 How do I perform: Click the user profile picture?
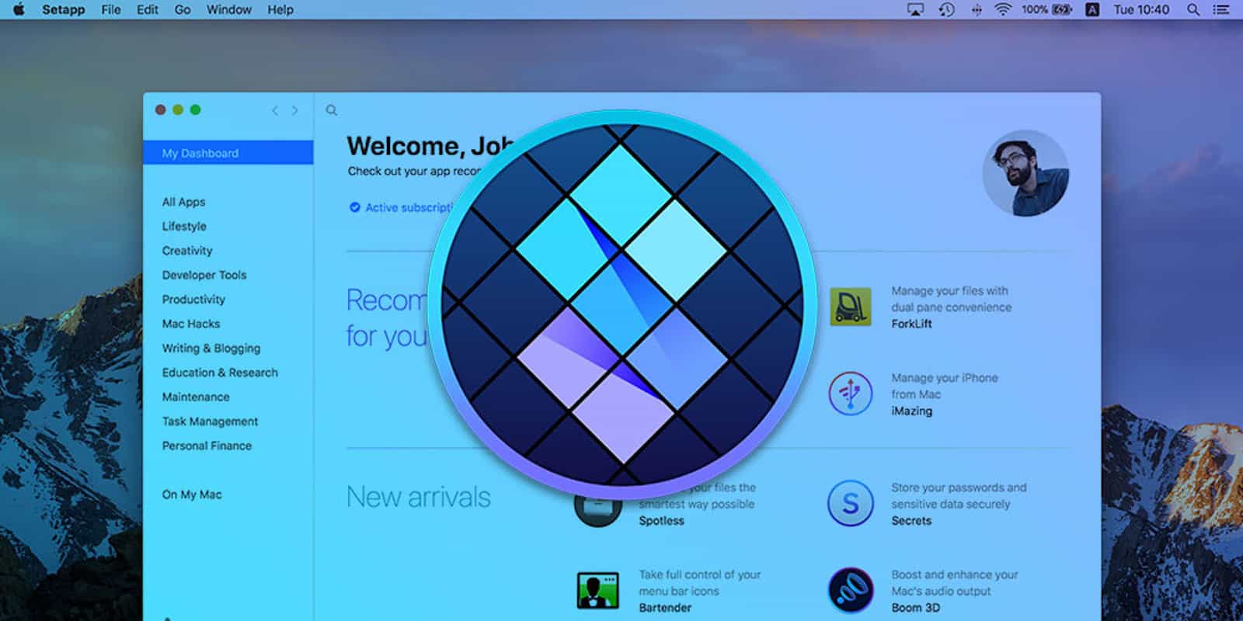pos(1025,173)
